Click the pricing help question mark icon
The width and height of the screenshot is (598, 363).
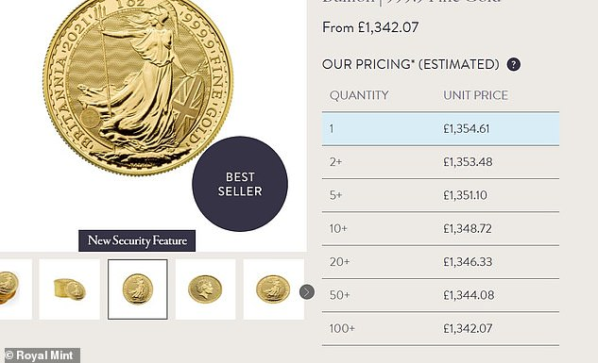point(513,64)
